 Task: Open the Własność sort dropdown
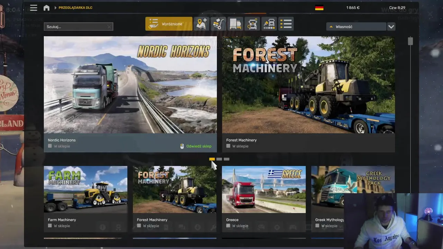356,27
